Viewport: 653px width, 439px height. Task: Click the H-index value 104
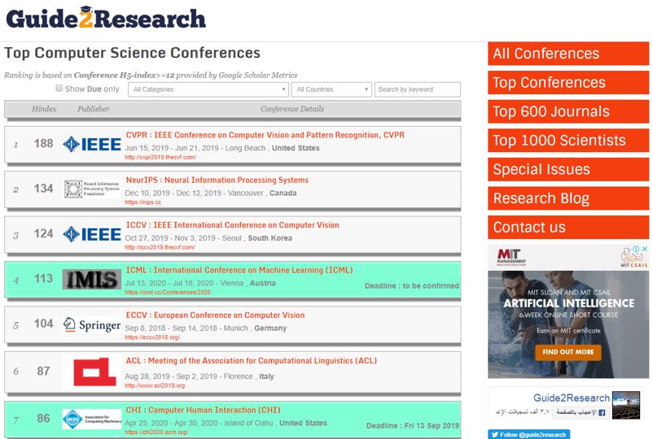pos(43,324)
